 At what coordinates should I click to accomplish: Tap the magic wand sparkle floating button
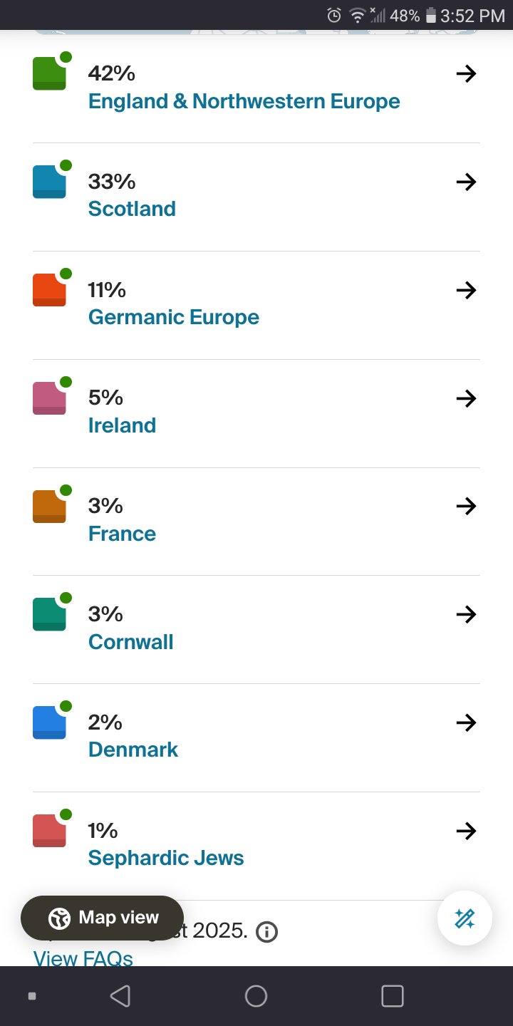pyautogui.click(x=465, y=918)
